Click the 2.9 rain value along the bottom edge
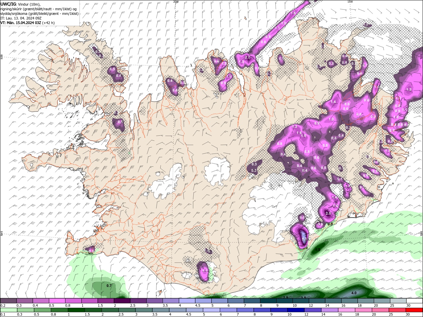423x317 pixels. 286,298
